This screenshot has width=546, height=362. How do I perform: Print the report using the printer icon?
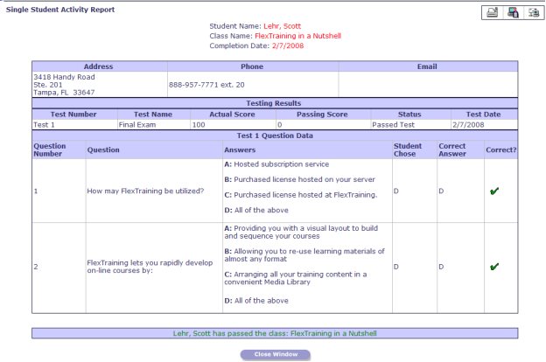pyautogui.click(x=493, y=12)
